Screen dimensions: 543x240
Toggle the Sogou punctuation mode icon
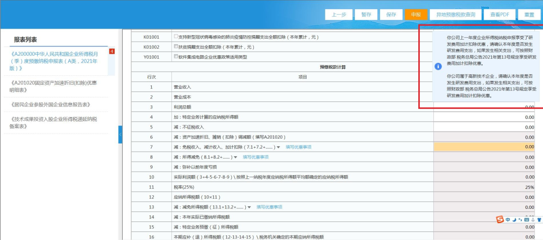[520, 219]
